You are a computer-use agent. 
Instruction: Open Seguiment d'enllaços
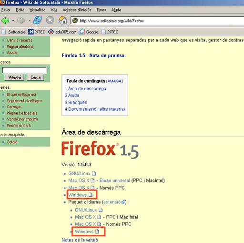click(24, 101)
